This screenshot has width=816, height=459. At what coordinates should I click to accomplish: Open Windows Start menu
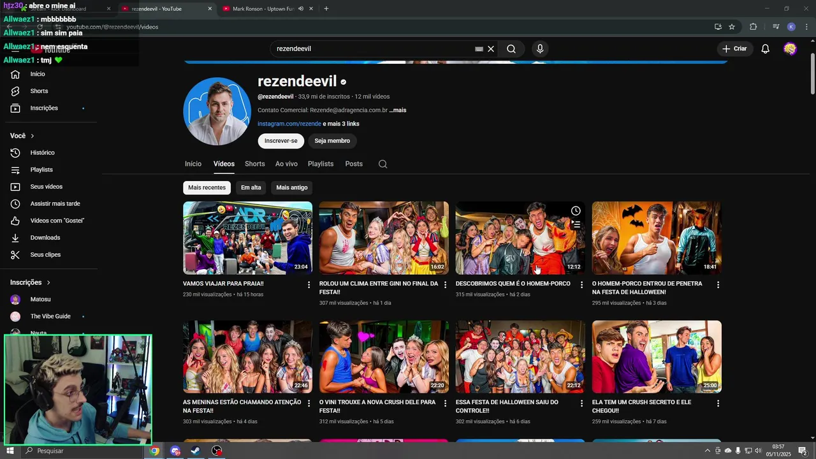[10, 451]
